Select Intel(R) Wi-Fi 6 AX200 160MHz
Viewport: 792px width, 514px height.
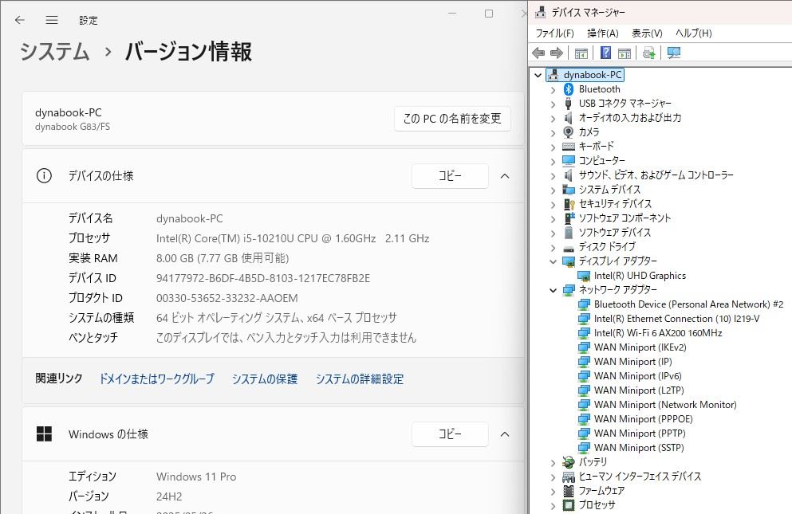click(x=658, y=333)
